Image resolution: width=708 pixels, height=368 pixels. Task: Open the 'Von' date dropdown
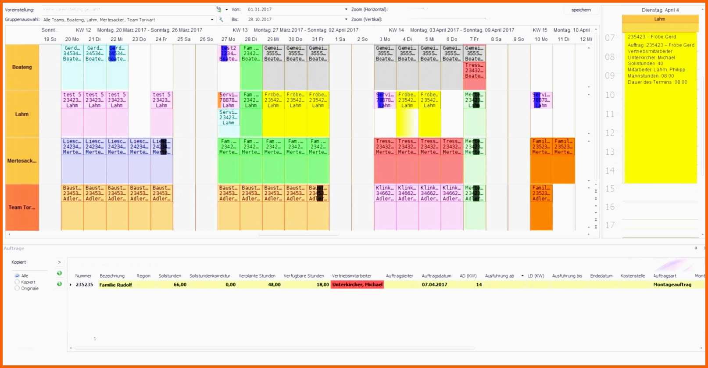(x=346, y=9)
